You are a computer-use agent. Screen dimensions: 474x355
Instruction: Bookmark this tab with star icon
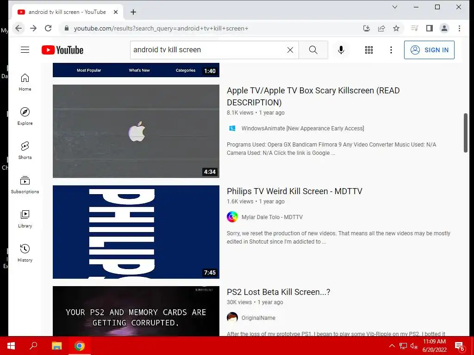tap(396, 28)
